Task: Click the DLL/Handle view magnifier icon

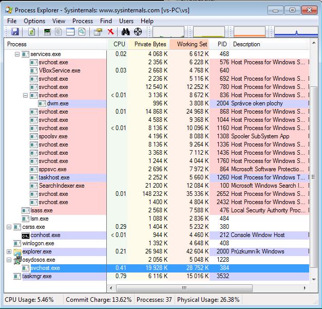Action: [x=82, y=32]
